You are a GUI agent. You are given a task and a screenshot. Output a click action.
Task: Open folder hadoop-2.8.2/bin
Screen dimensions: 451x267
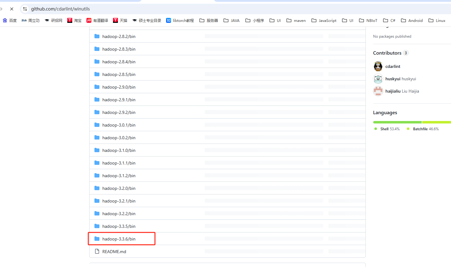[119, 36]
